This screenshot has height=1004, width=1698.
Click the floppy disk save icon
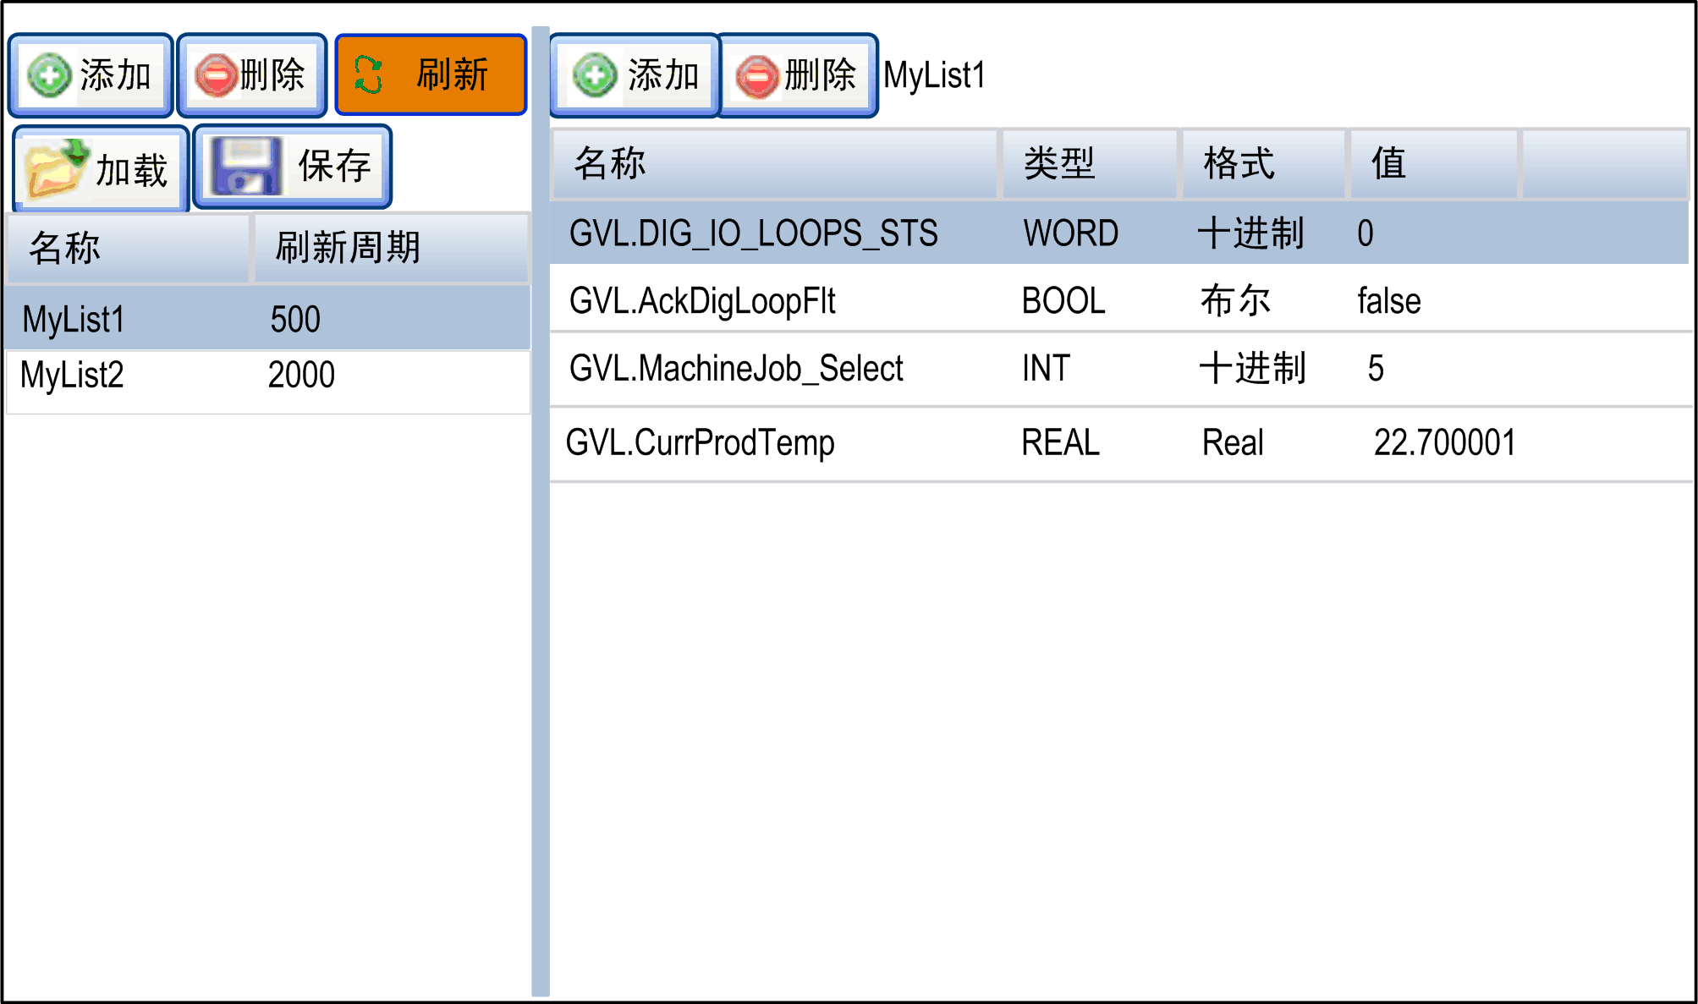click(x=246, y=167)
